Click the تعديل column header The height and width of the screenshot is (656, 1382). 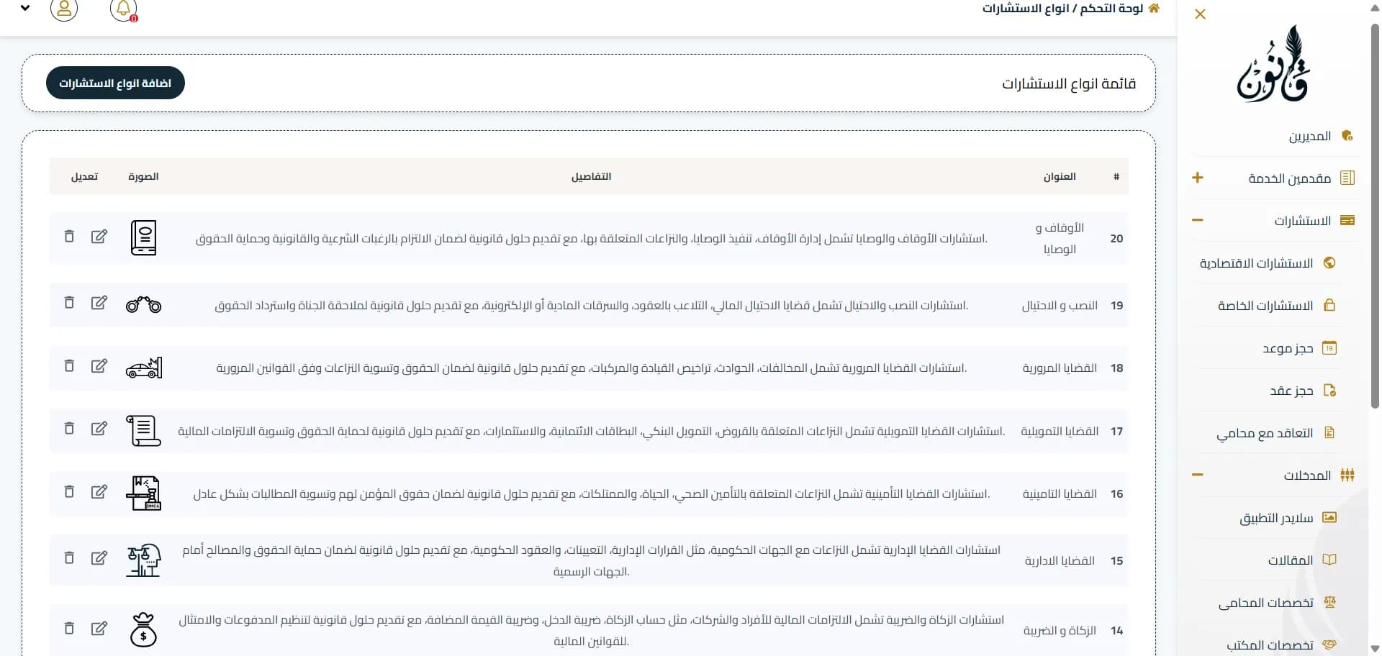click(84, 176)
